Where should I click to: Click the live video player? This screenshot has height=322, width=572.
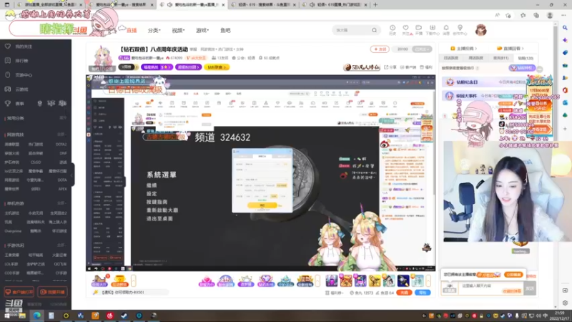(x=260, y=172)
